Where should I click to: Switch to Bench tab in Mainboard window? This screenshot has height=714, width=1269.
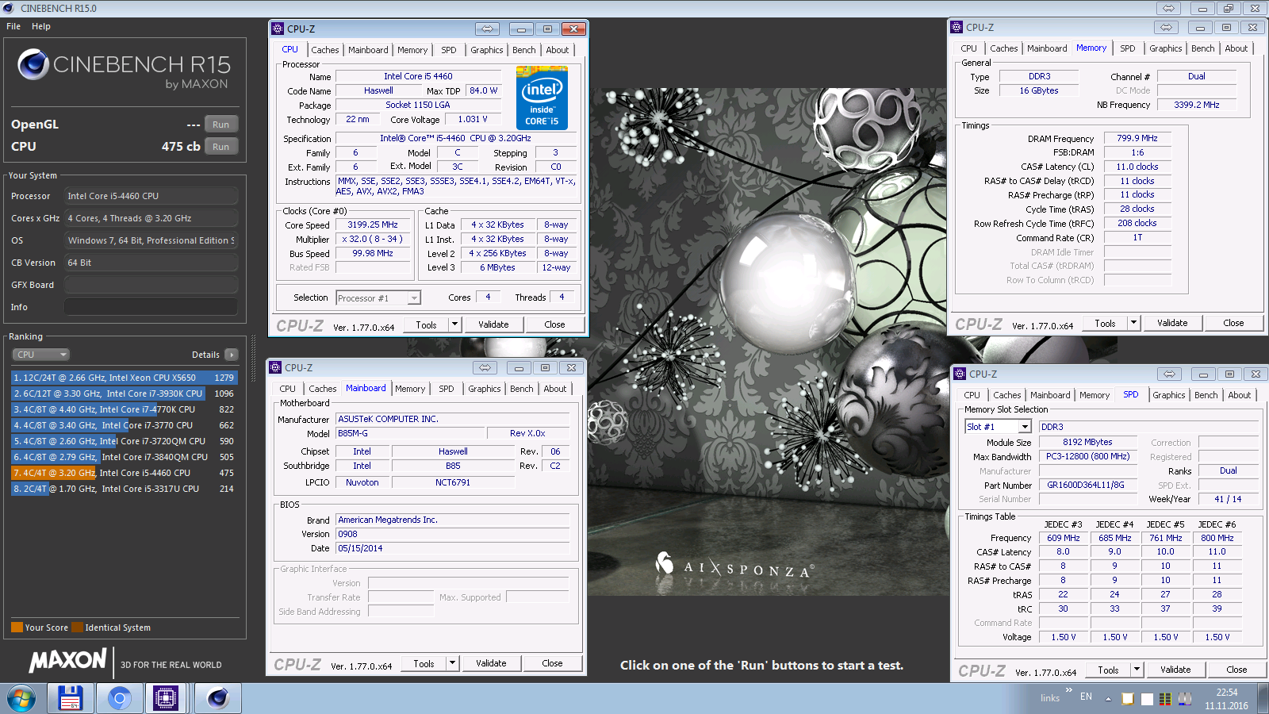tap(521, 389)
